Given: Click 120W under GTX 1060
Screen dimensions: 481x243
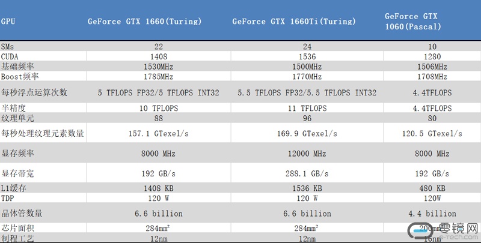Looking at the screenshot, I should point(432,199).
